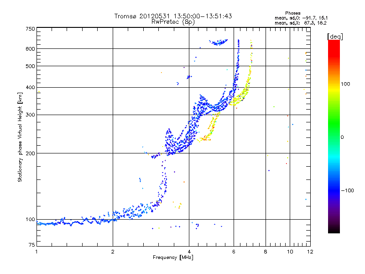Click the y-axis tick label '200'
This screenshot has height=274, width=365.
[x=30, y=153]
